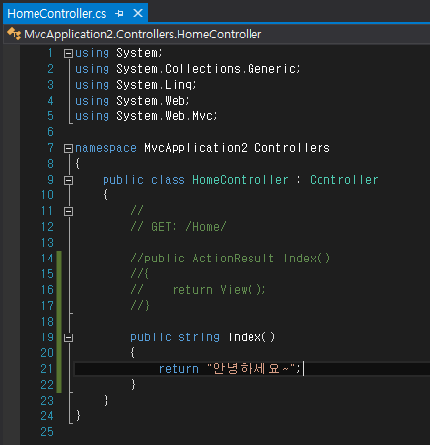430x445 pixels.
Task: Click commented 'return View();' line
Action: (218, 290)
